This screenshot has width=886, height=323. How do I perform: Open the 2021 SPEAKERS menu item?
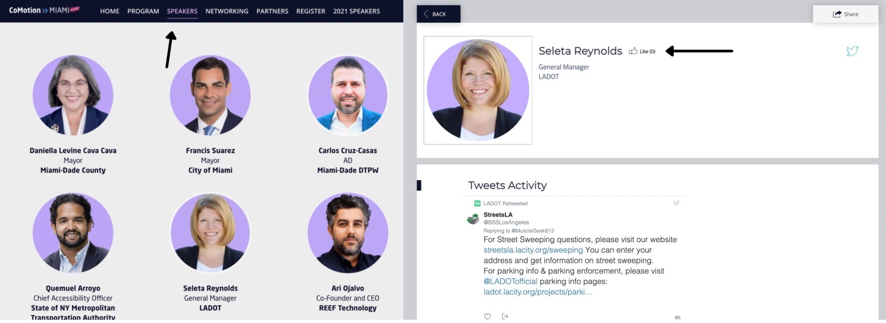357,11
